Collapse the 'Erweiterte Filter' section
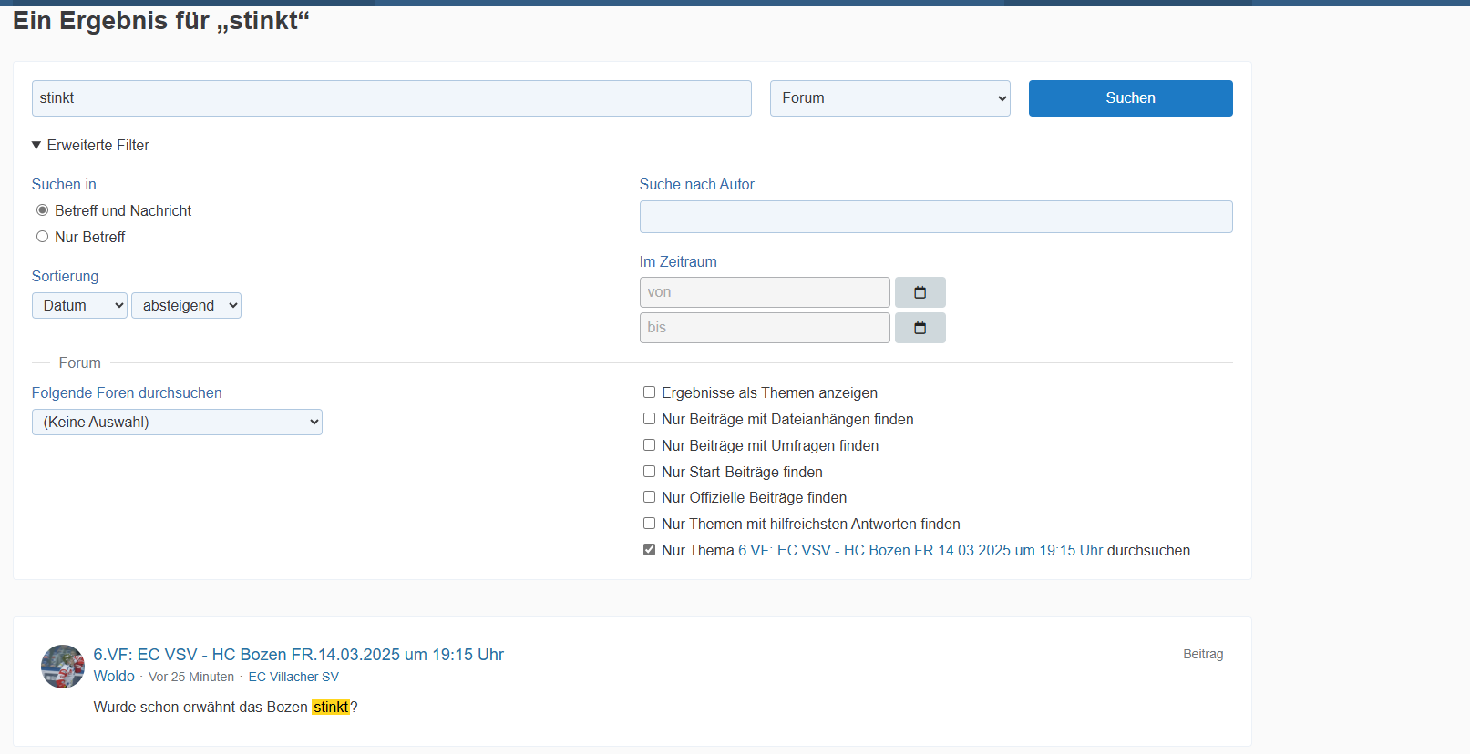Viewport: 1470px width, 754px height. click(x=90, y=146)
